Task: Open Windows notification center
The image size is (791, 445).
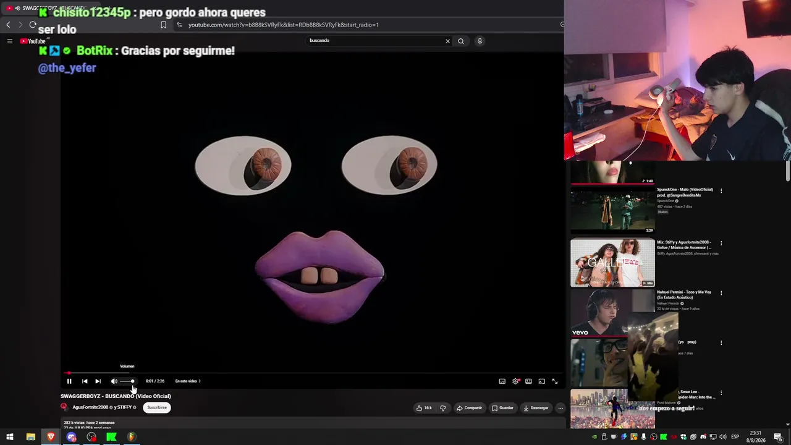Action: [x=779, y=437]
